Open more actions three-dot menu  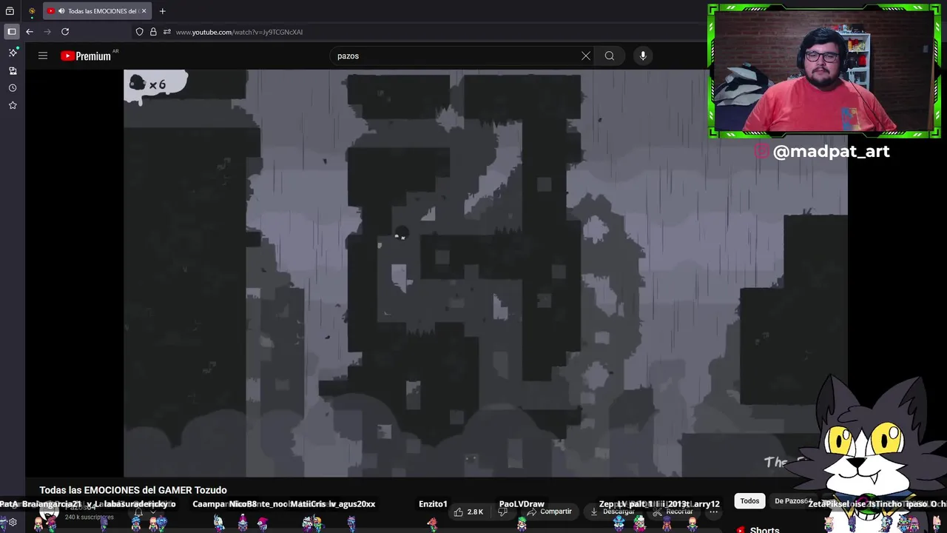[x=714, y=512]
